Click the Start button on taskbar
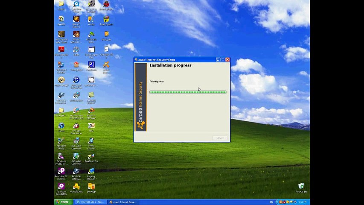Screen dimensions: 364x205 pos(64,202)
